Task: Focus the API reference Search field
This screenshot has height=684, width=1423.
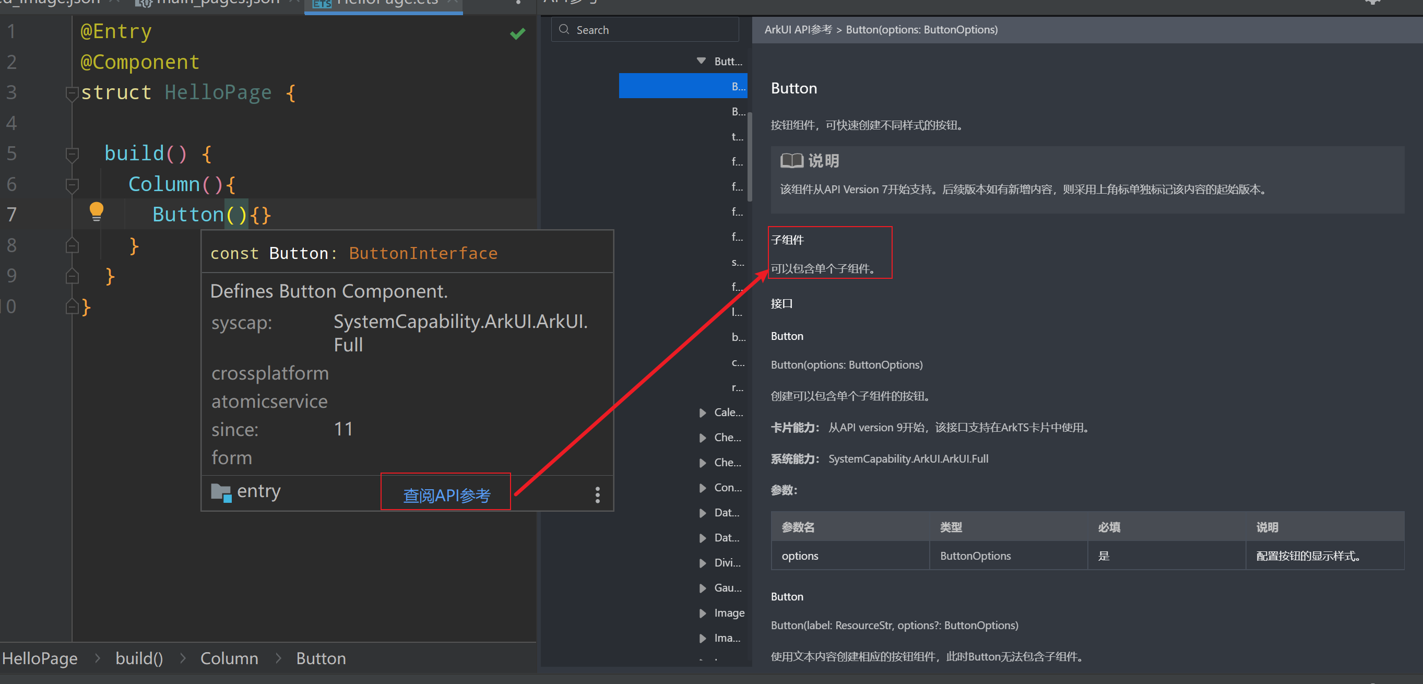Action: point(652,30)
